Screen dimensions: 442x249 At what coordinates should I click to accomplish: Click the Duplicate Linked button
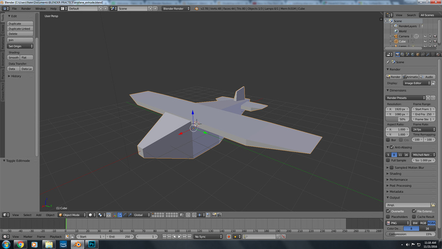pyautogui.click(x=20, y=29)
